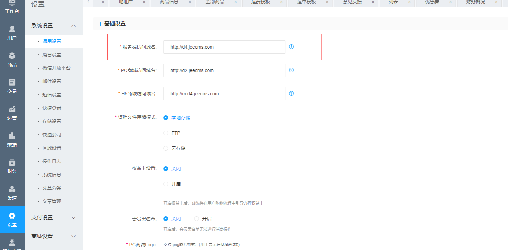Close the 全部商品 tab
The image size is (508, 250).
point(236,2)
